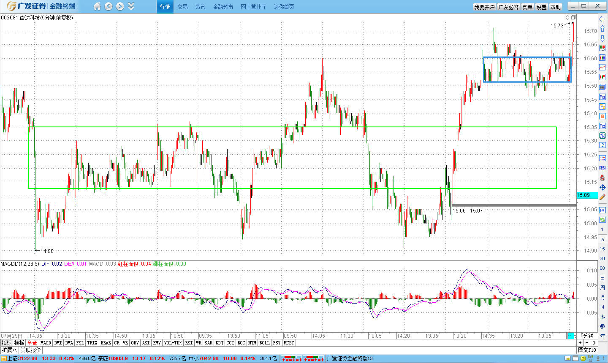Screen dimensions: 608x363
Task: Select the 30 minute period
Action: pyautogui.click(x=603, y=258)
